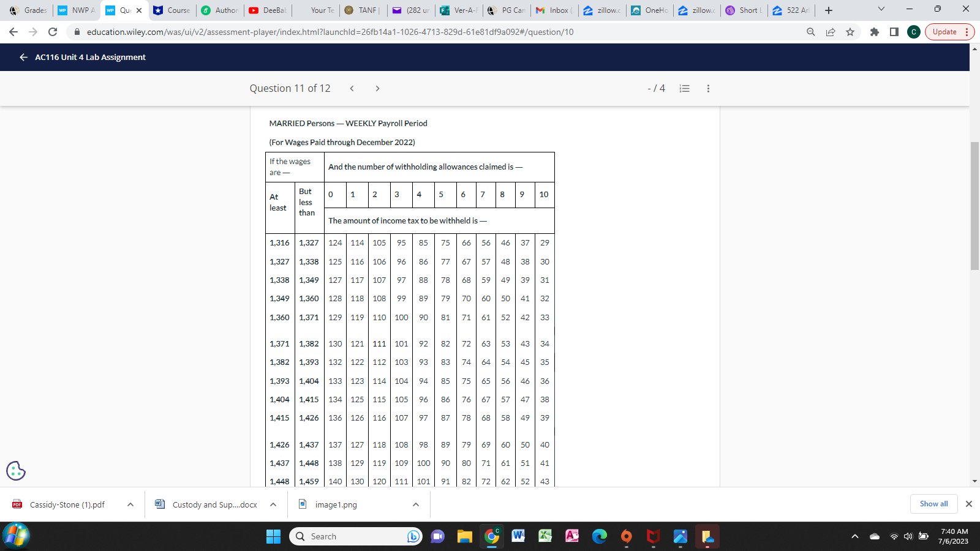980x551 pixels.
Task: Open Microsoft Edge from the taskbar
Action: pyautogui.click(x=599, y=536)
